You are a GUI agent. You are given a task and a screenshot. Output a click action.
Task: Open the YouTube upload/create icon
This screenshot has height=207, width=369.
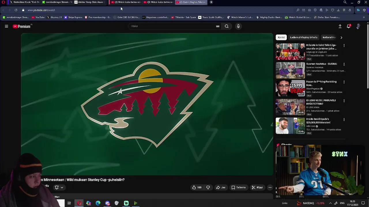click(x=340, y=26)
